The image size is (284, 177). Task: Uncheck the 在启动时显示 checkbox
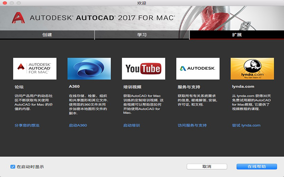[x=13, y=166]
